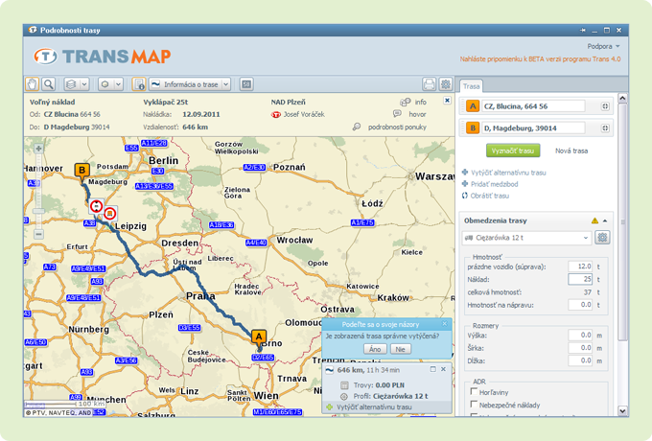Zoom in with the map plus button
The height and width of the screenshot is (441, 652).
pos(38,149)
